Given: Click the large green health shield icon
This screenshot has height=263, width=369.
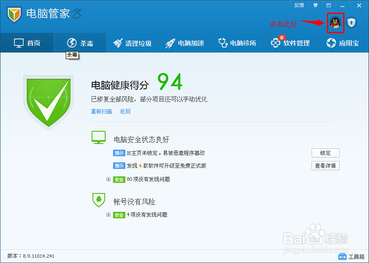Looking at the screenshot, I should 49,103.
